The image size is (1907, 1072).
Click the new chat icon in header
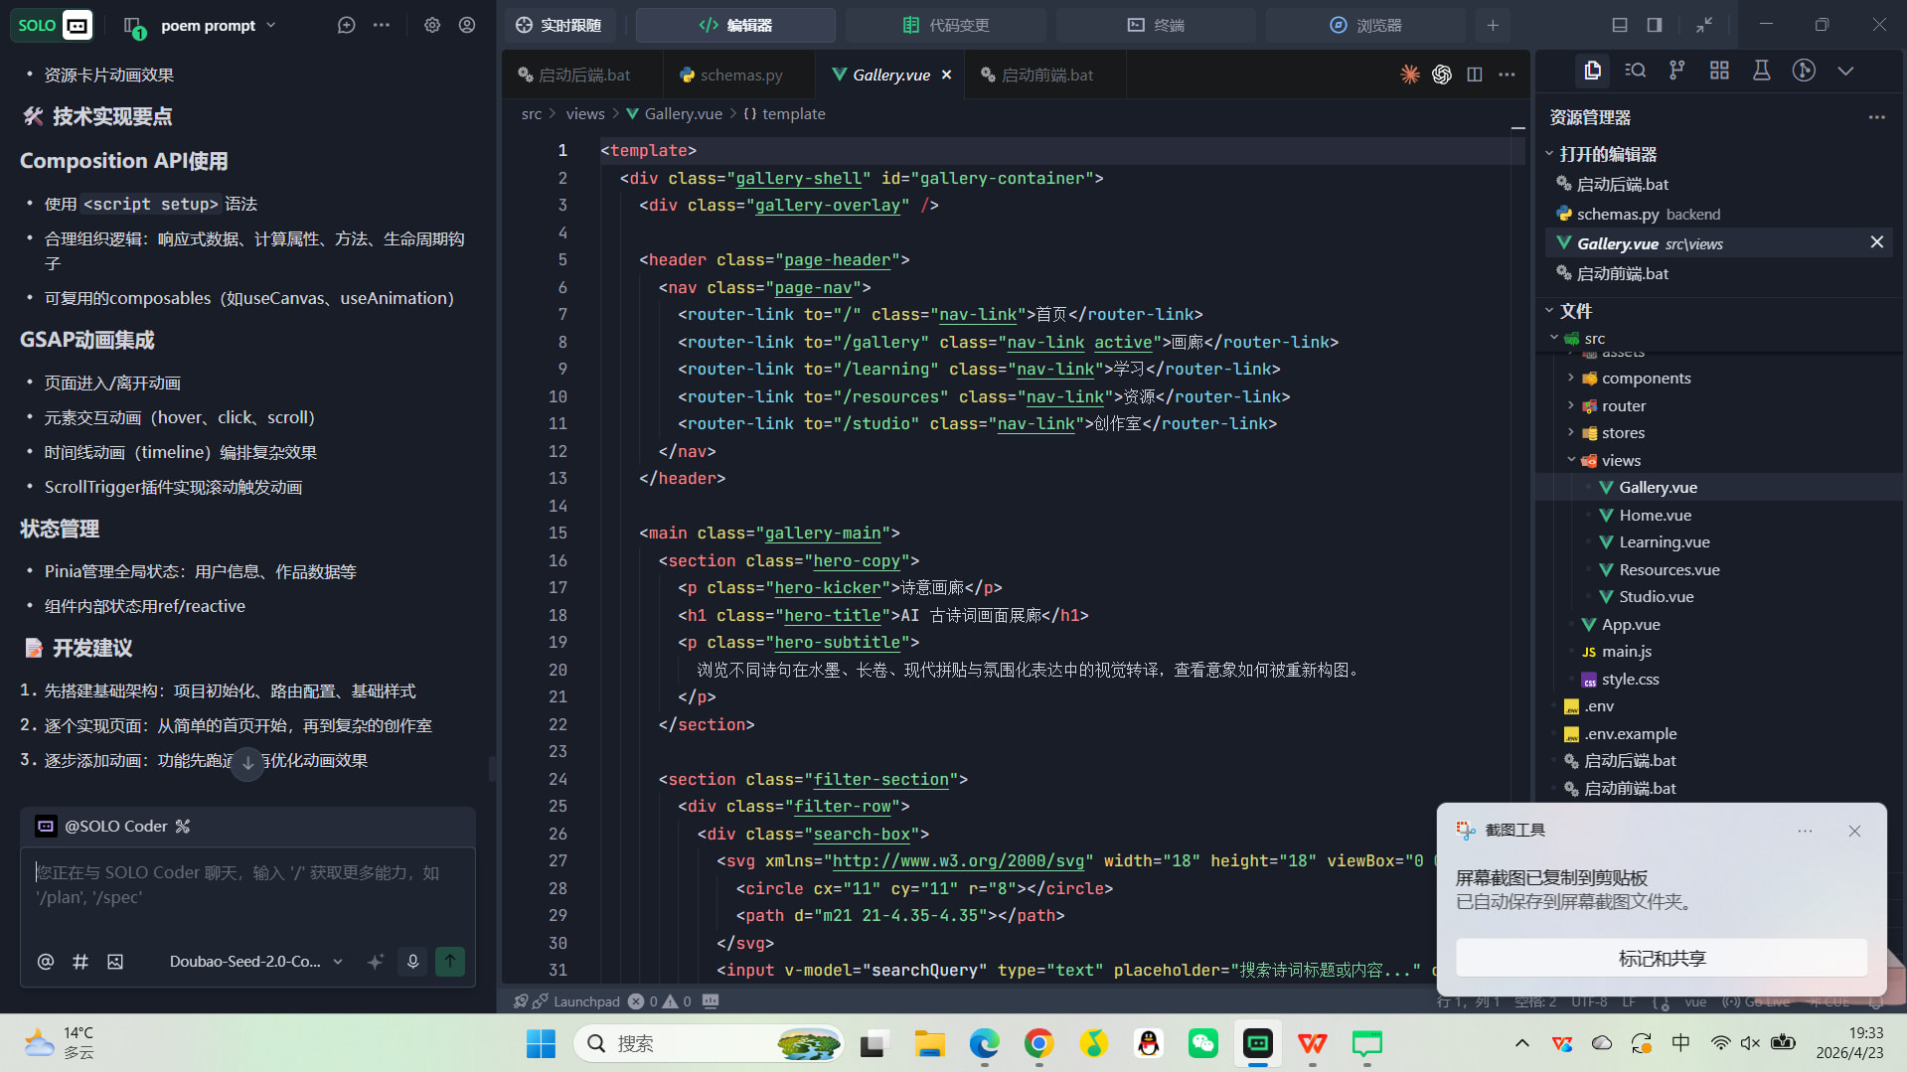346,25
